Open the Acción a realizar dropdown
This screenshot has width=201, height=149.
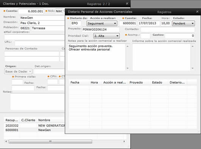click(102, 23)
